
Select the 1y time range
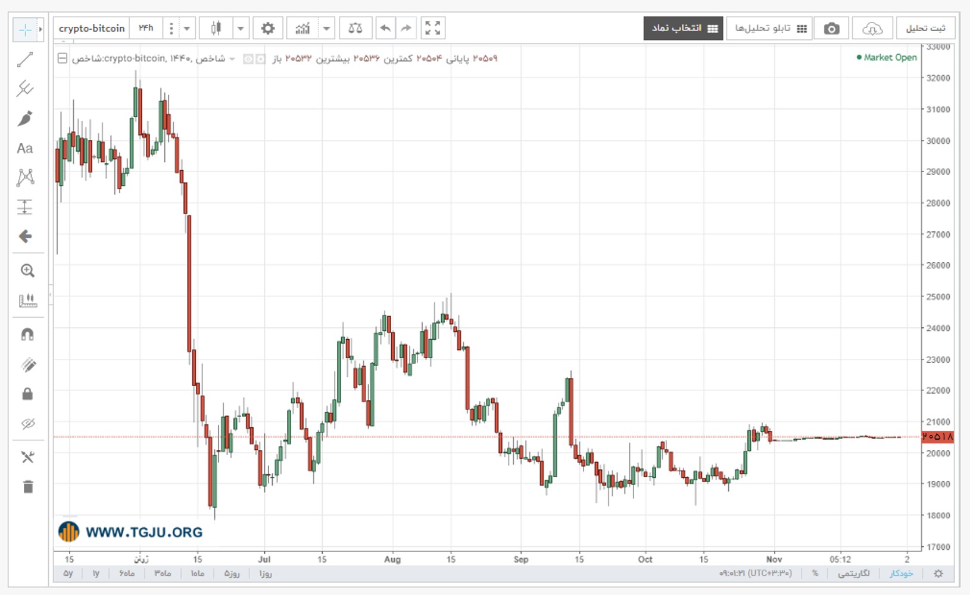pos(96,574)
